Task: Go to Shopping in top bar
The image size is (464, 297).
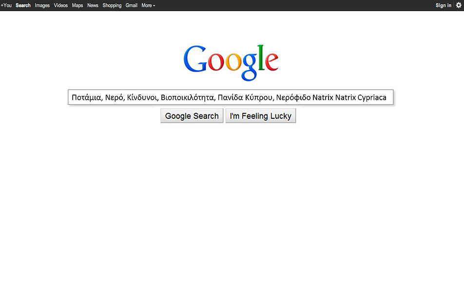Action: point(112,5)
